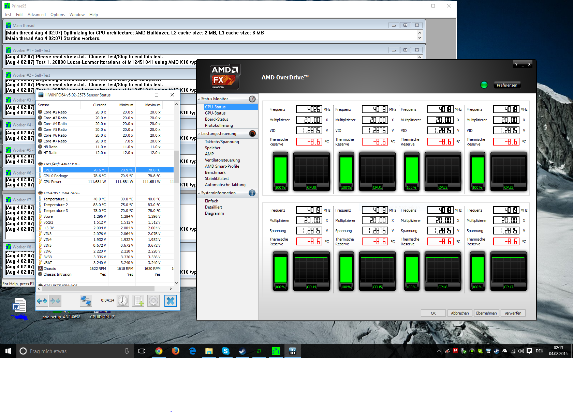Open File Explorer from the taskbar
The image size is (573, 412).
209,351
